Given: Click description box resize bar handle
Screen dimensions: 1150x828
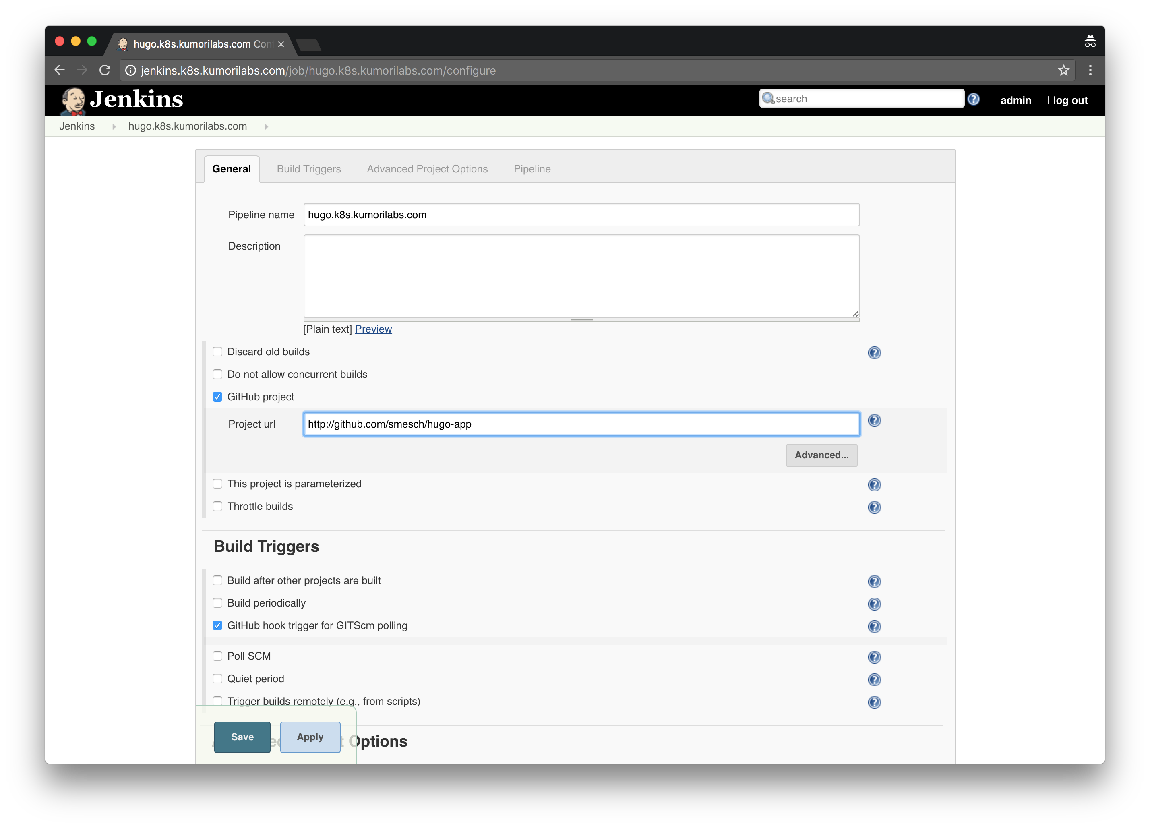Looking at the screenshot, I should pyautogui.click(x=581, y=321).
